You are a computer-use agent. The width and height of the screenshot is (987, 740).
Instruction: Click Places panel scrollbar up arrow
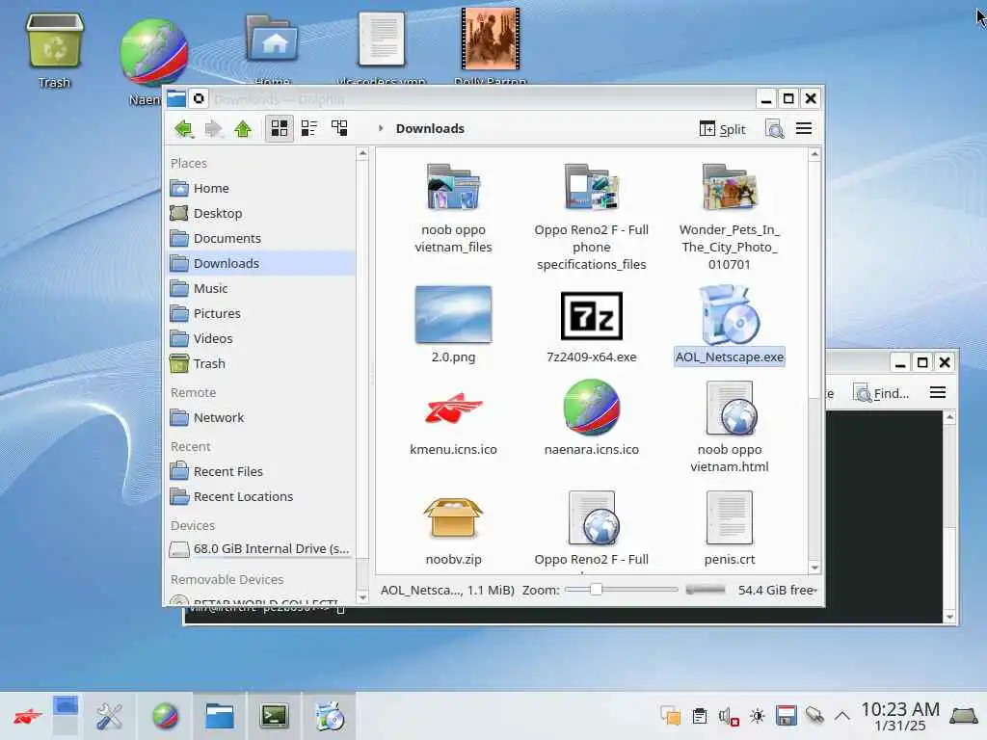pyautogui.click(x=362, y=153)
